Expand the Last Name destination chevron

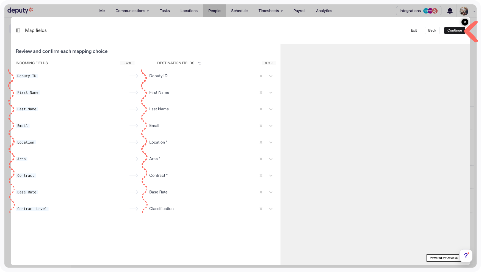pos(271,109)
